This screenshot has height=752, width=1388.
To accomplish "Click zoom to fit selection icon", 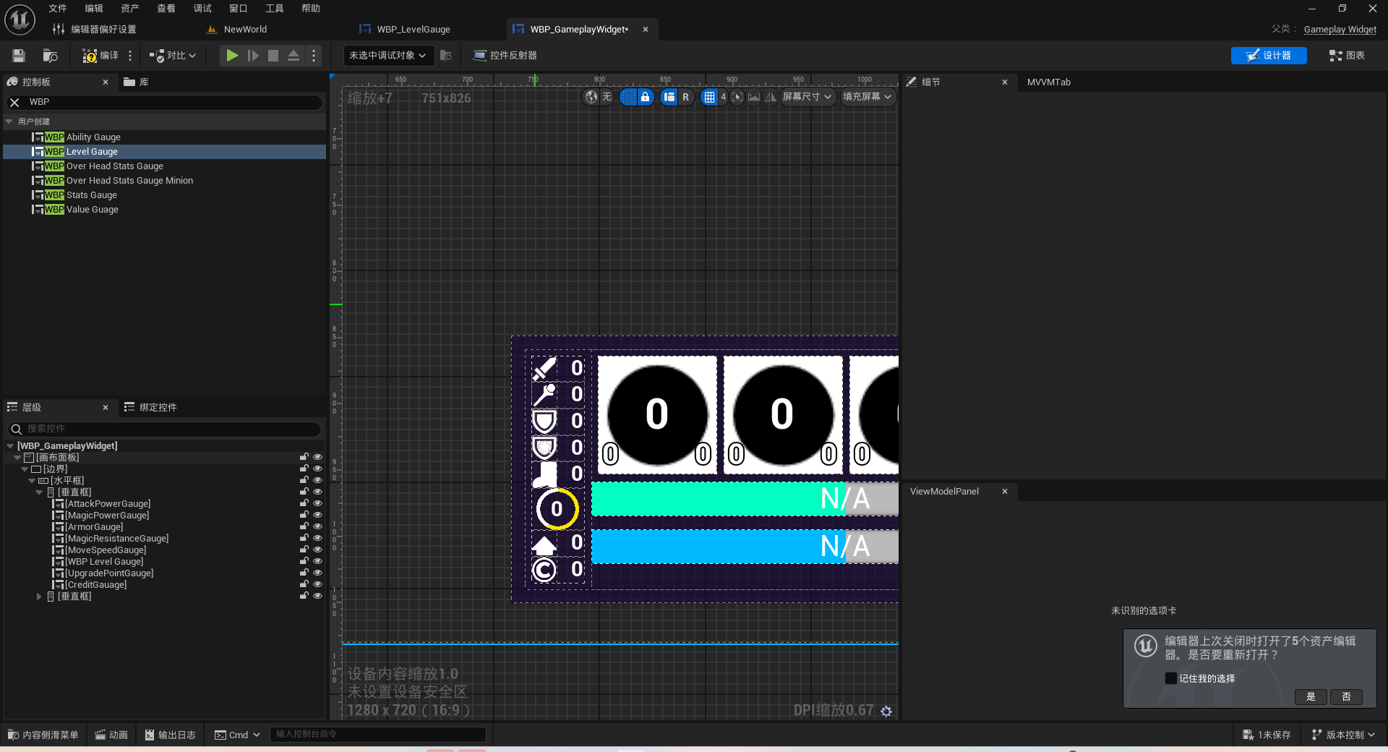I will pyautogui.click(x=737, y=97).
